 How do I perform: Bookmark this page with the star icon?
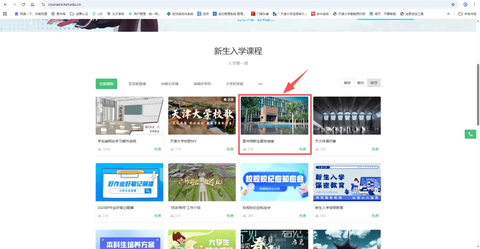453,4
